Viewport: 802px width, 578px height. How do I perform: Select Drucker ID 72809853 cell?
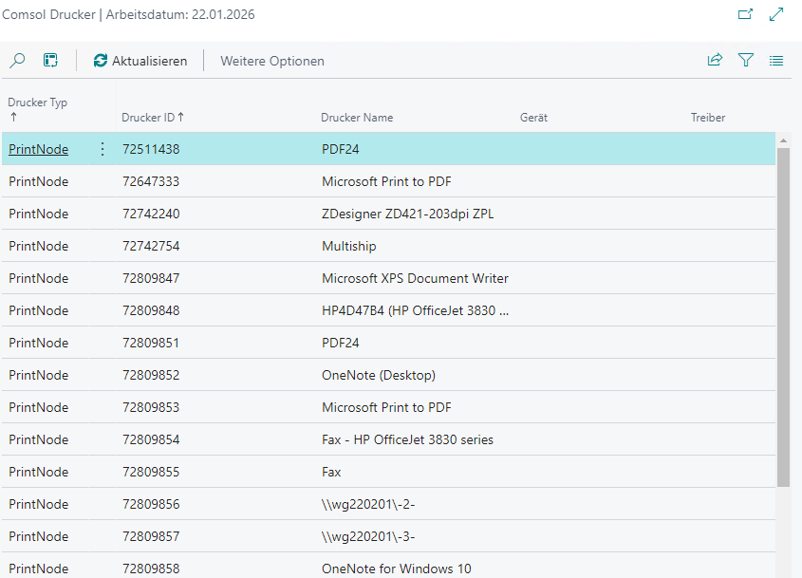[x=151, y=406]
